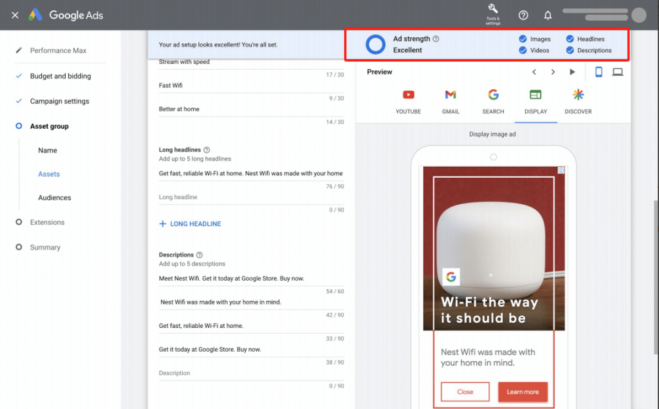The image size is (659, 409).
Task: Go to Extensions step
Action: [x=47, y=222]
